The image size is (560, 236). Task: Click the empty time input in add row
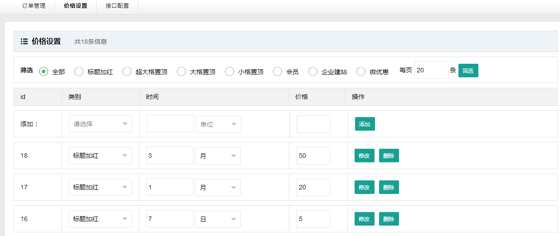coord(170,124)
